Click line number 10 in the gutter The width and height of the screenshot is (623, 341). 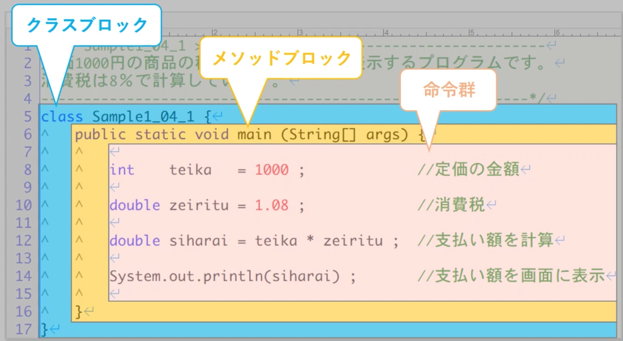(x=23, y=205)
